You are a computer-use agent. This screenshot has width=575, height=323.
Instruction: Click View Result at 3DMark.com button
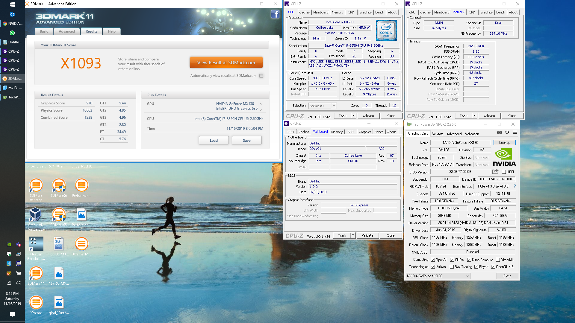point(226,63)
